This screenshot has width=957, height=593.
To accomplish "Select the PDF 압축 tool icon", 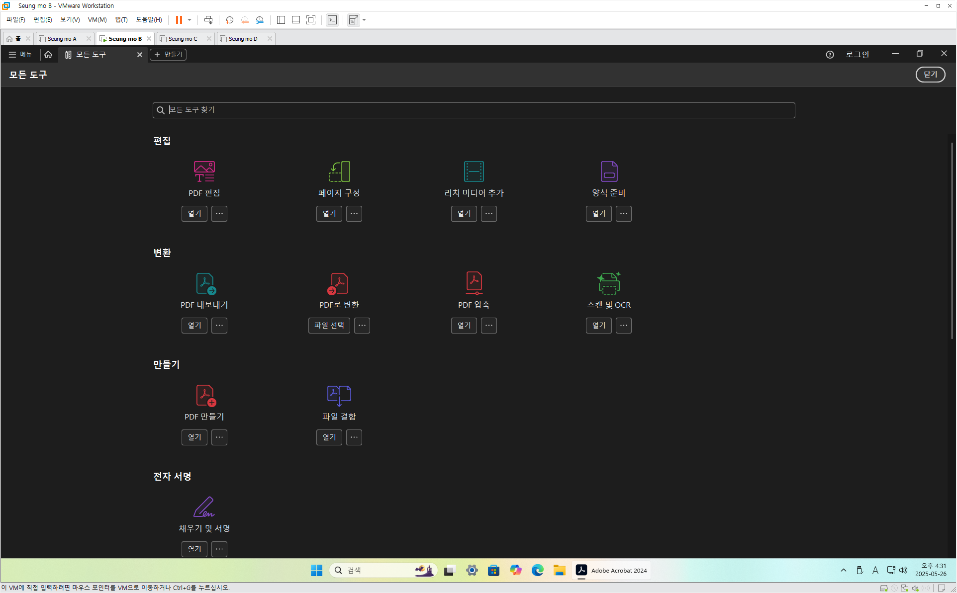I will (474, 283).
